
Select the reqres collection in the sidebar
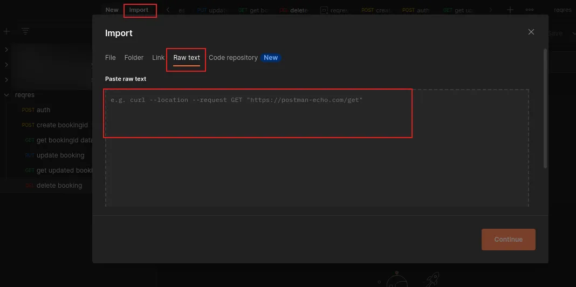(x=25, y=95)
